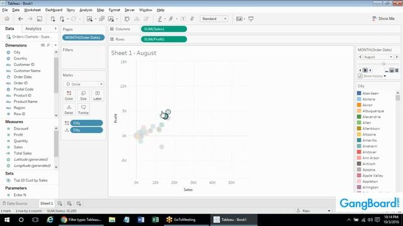Switch to the Data Source tab
This screenshot has width=403, height=226.
click(x=14, y=203)
